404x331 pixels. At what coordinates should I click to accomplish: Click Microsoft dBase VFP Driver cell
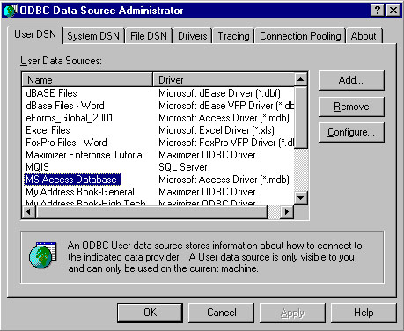click(226, 106)
